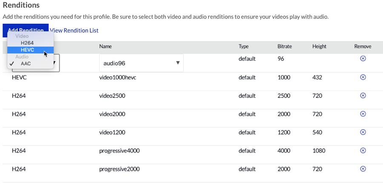Remove the video2000 rendition
Viewport: 383px width, 189px height.
[x=363, y=114]
